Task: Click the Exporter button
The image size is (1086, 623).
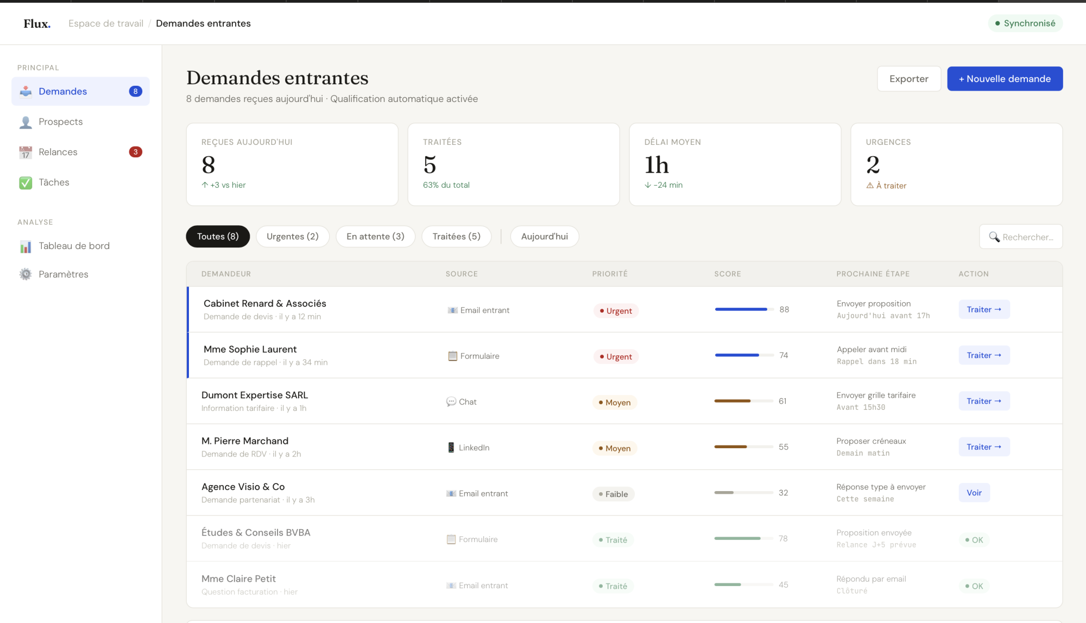Action: click(909, 78)
